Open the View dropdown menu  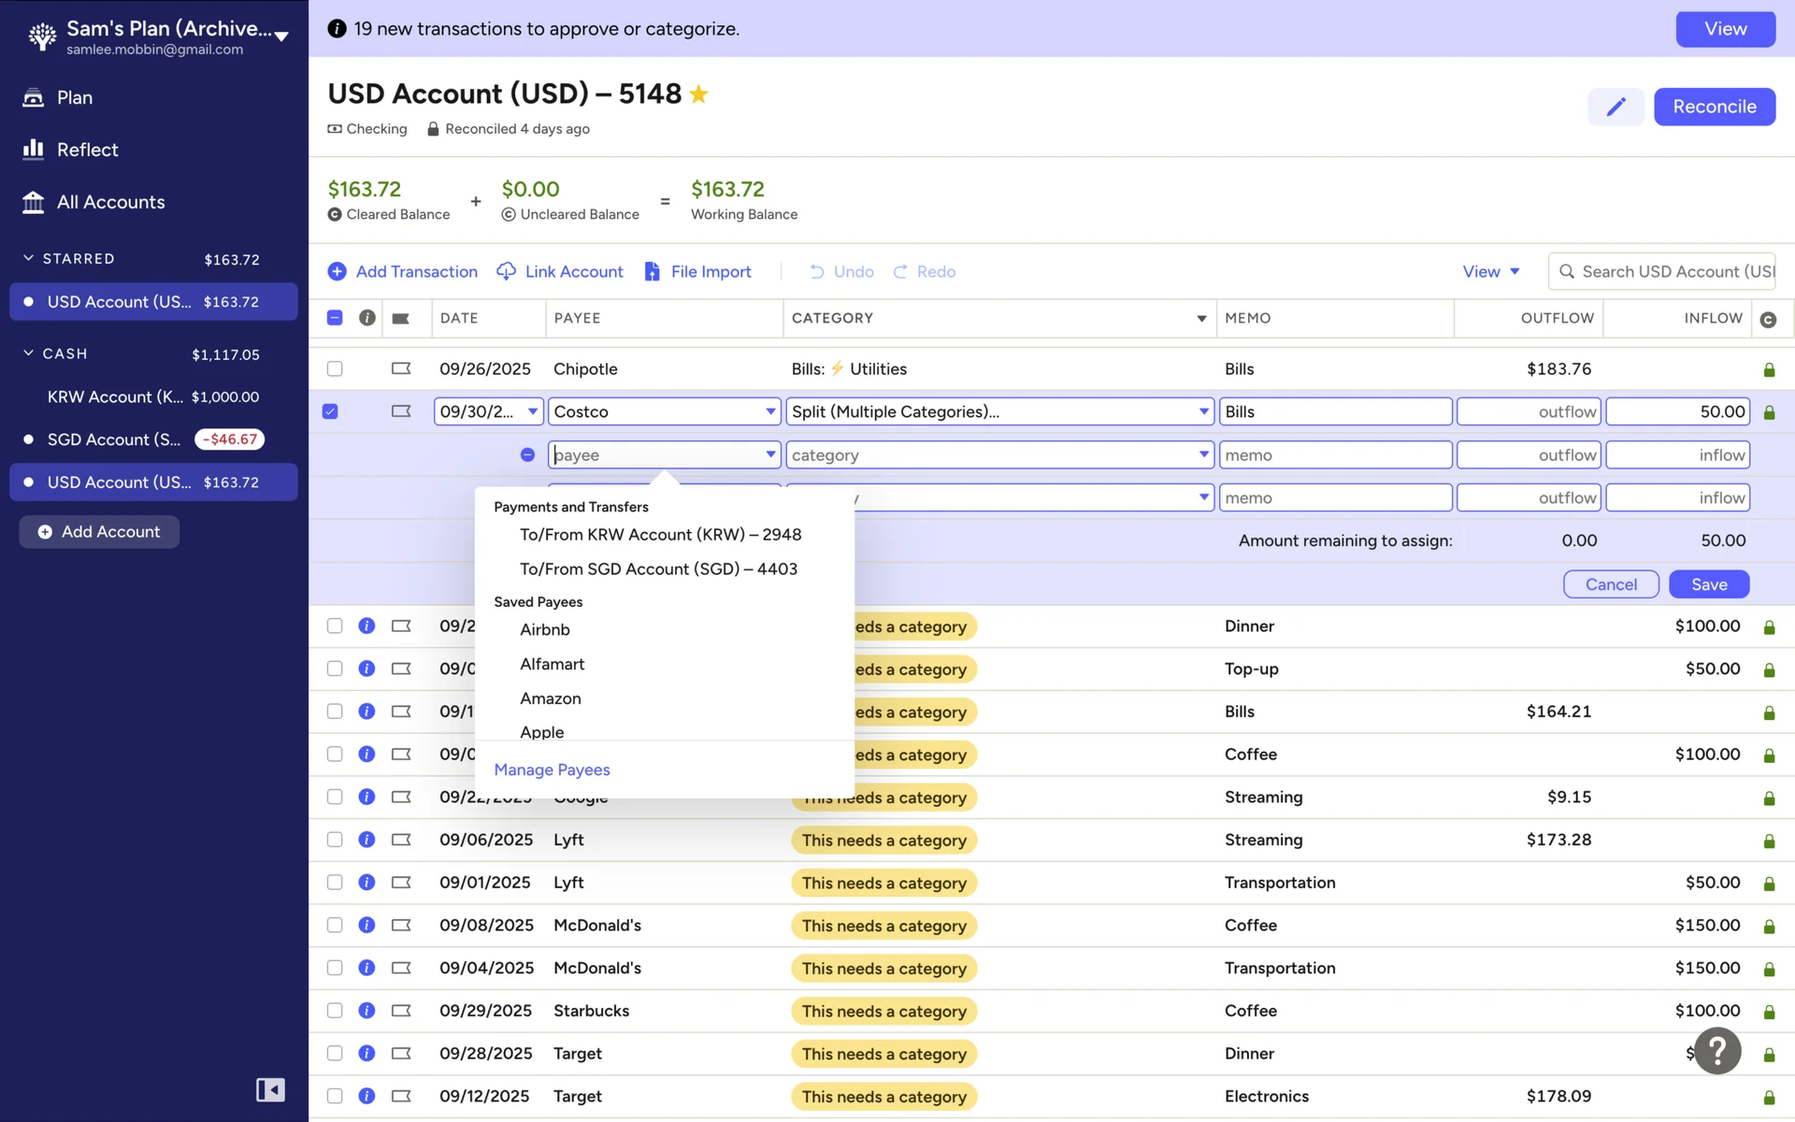tap(1491, 271)
